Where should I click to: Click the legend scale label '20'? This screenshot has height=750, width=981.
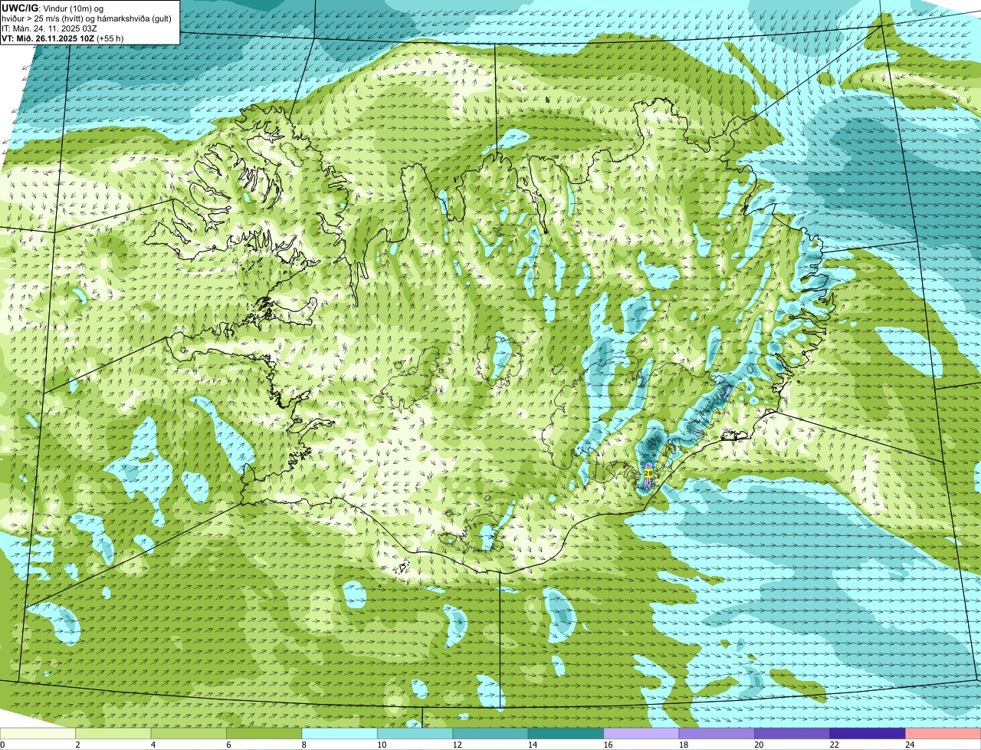coord(759,745)
